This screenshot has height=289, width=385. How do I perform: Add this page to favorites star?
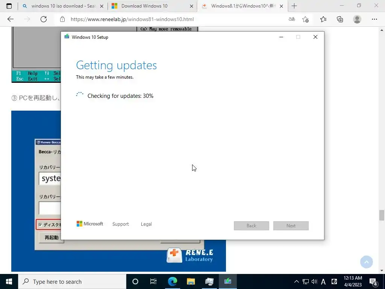(x=305, y=19)
